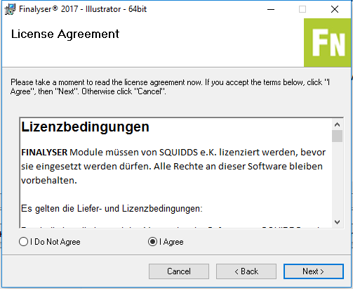Image resolution: width=353 pixels, height=289 pixels.
Task: Go back with the "< Back" button
Action: 246,271
